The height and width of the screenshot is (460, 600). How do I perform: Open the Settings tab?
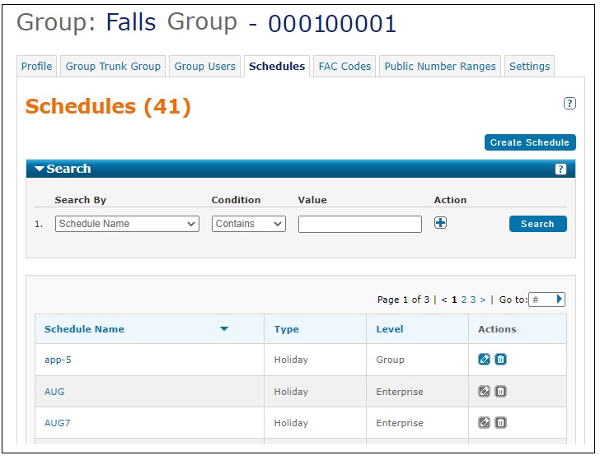click(530, 67)
